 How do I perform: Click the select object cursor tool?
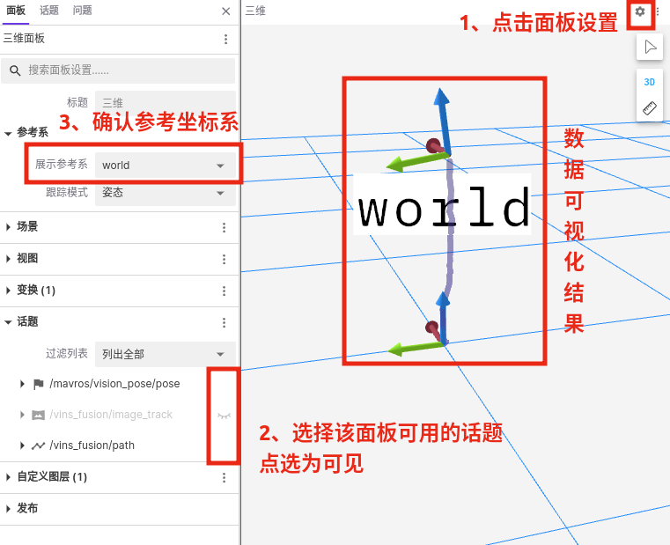tap(650, 48)
